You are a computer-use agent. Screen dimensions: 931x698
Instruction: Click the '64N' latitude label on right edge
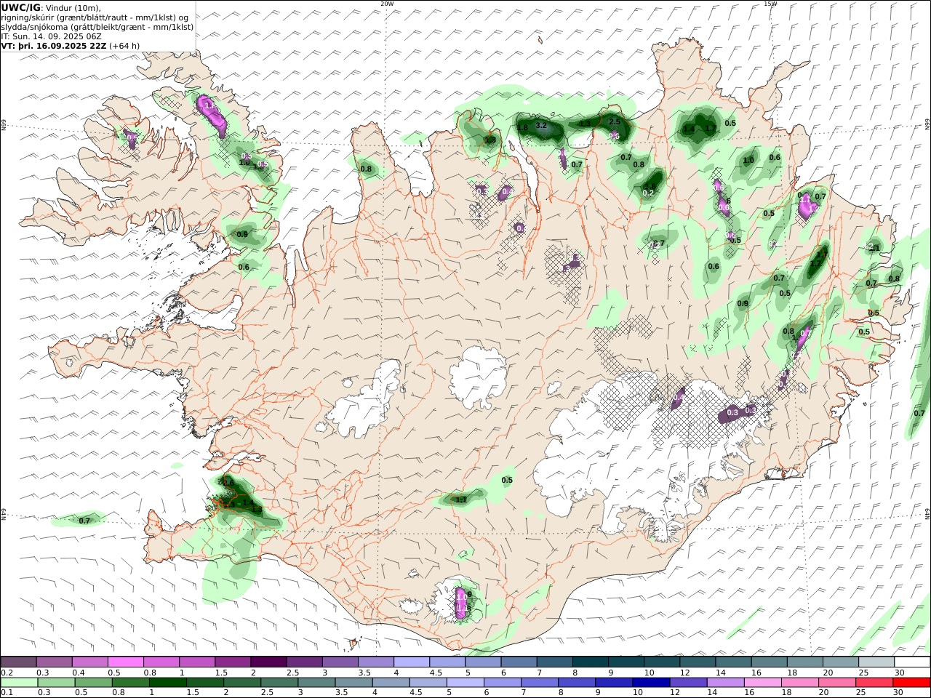click(927, 513)
